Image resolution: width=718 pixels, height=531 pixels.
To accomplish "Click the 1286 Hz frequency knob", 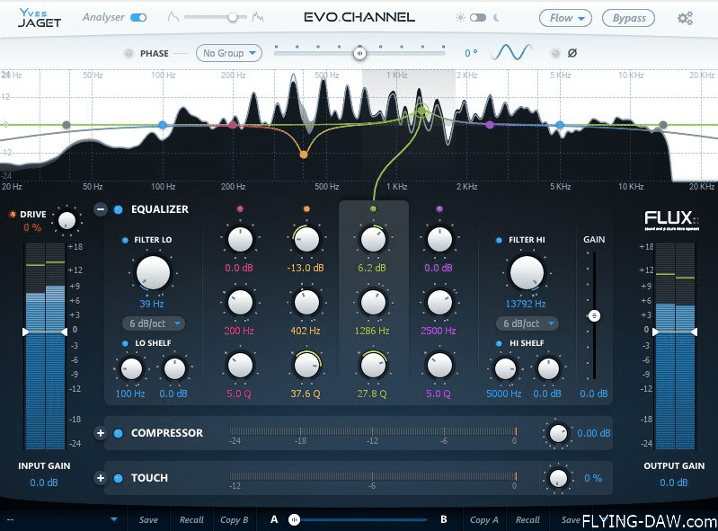I will pyautogui.click(x=373, y=302).
